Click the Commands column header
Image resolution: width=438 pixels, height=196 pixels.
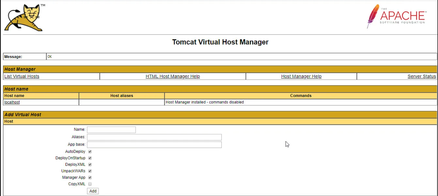coord(301,96)
